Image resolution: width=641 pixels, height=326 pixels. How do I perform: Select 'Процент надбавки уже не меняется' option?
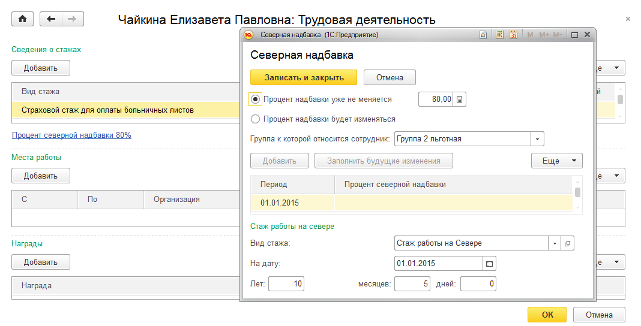click(256, 99)
